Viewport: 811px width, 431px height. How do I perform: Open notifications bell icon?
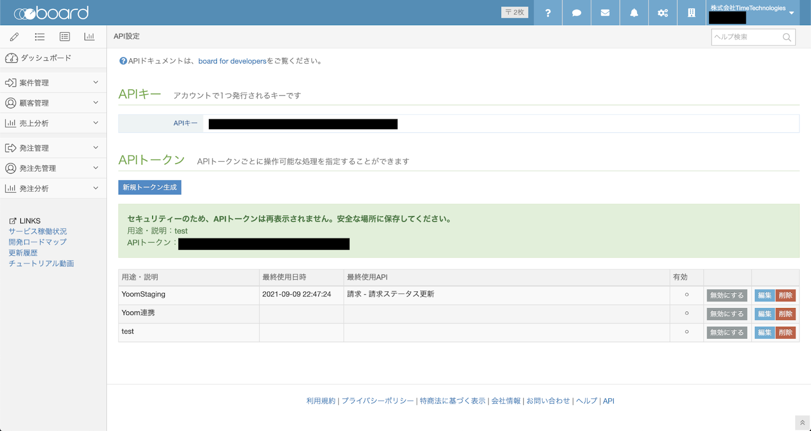click(x=634, y=13)
